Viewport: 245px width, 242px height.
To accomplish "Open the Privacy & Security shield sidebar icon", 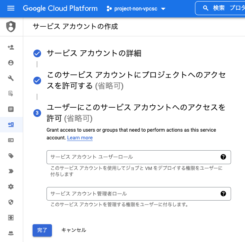I will (11, 202).
